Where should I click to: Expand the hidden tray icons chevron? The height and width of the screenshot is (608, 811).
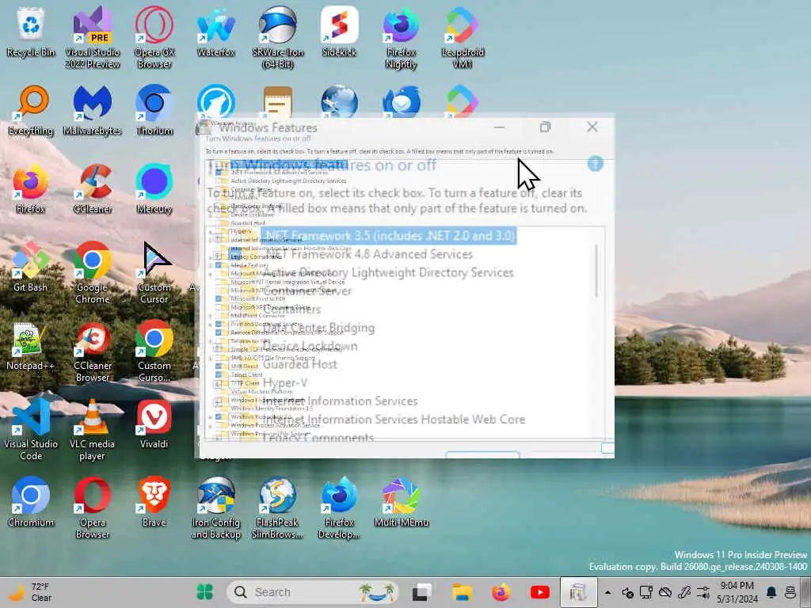tap(608, 592)
